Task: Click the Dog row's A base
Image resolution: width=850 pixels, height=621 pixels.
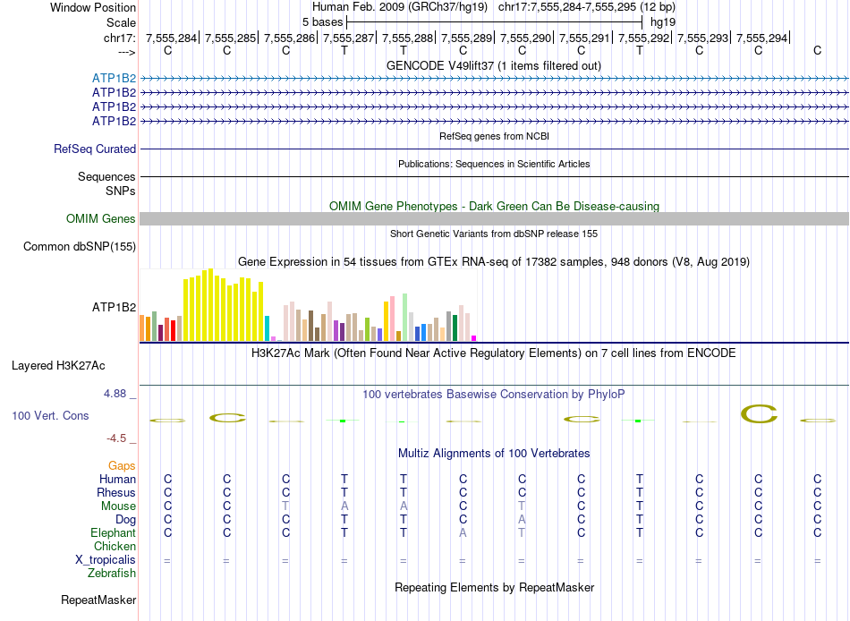Action: pyautogui.click(x=522, y=520)
